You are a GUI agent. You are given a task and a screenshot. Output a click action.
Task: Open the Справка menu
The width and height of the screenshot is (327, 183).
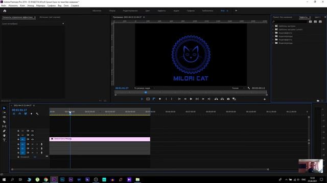tap(75, 6)
